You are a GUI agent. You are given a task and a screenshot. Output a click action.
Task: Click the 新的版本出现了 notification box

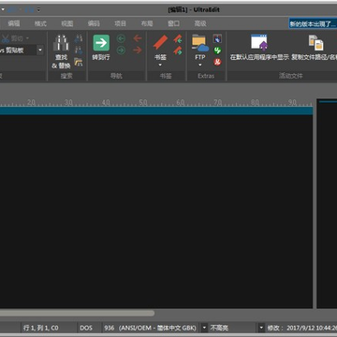pos(313,24)
